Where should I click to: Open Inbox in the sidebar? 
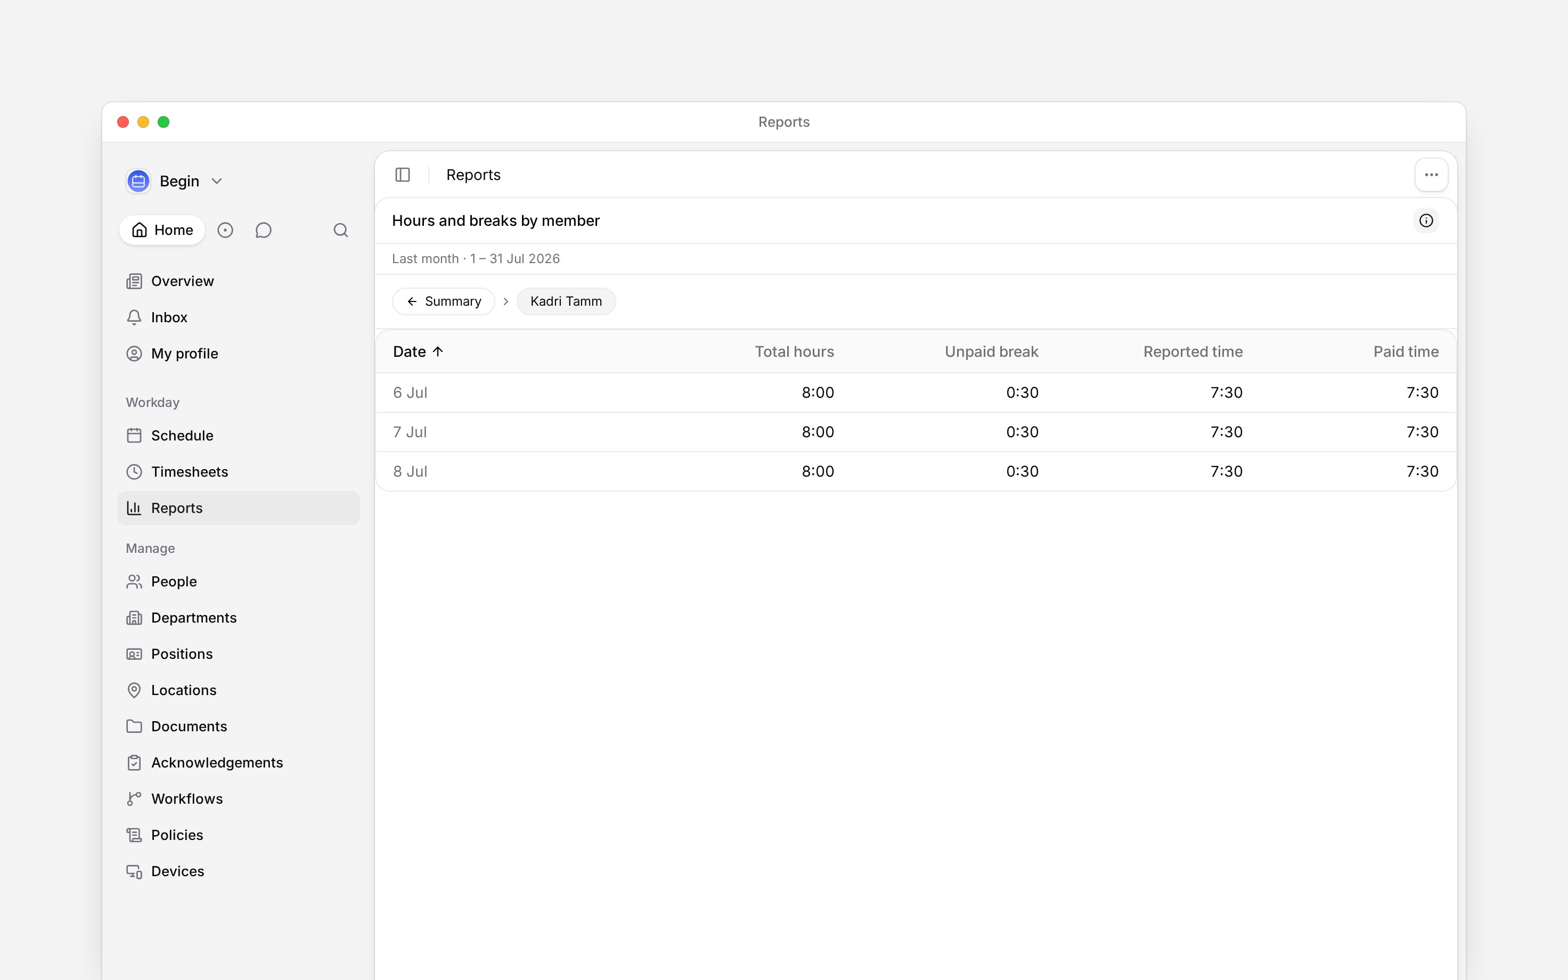pos(239,317)
